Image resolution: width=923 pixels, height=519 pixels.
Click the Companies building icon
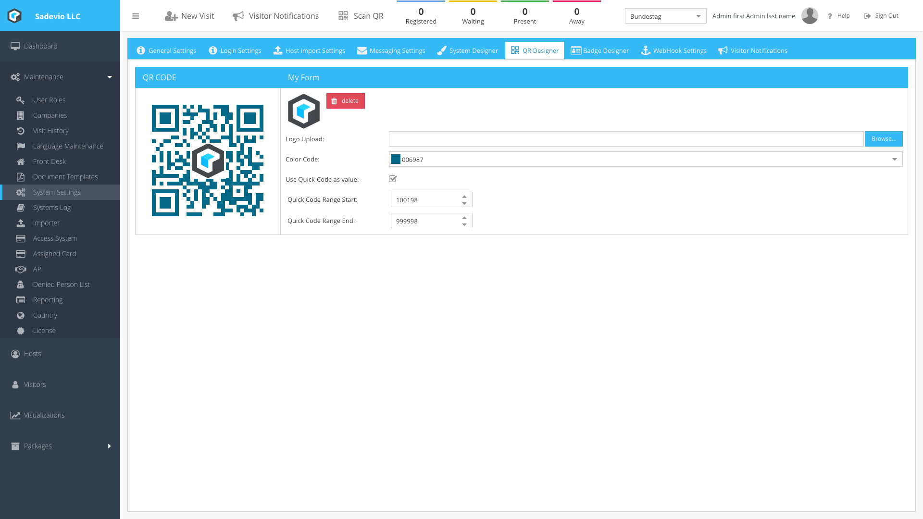(x=20, y=115)
